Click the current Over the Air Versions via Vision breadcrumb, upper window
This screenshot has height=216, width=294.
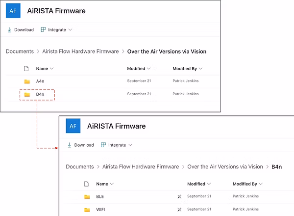167,52
